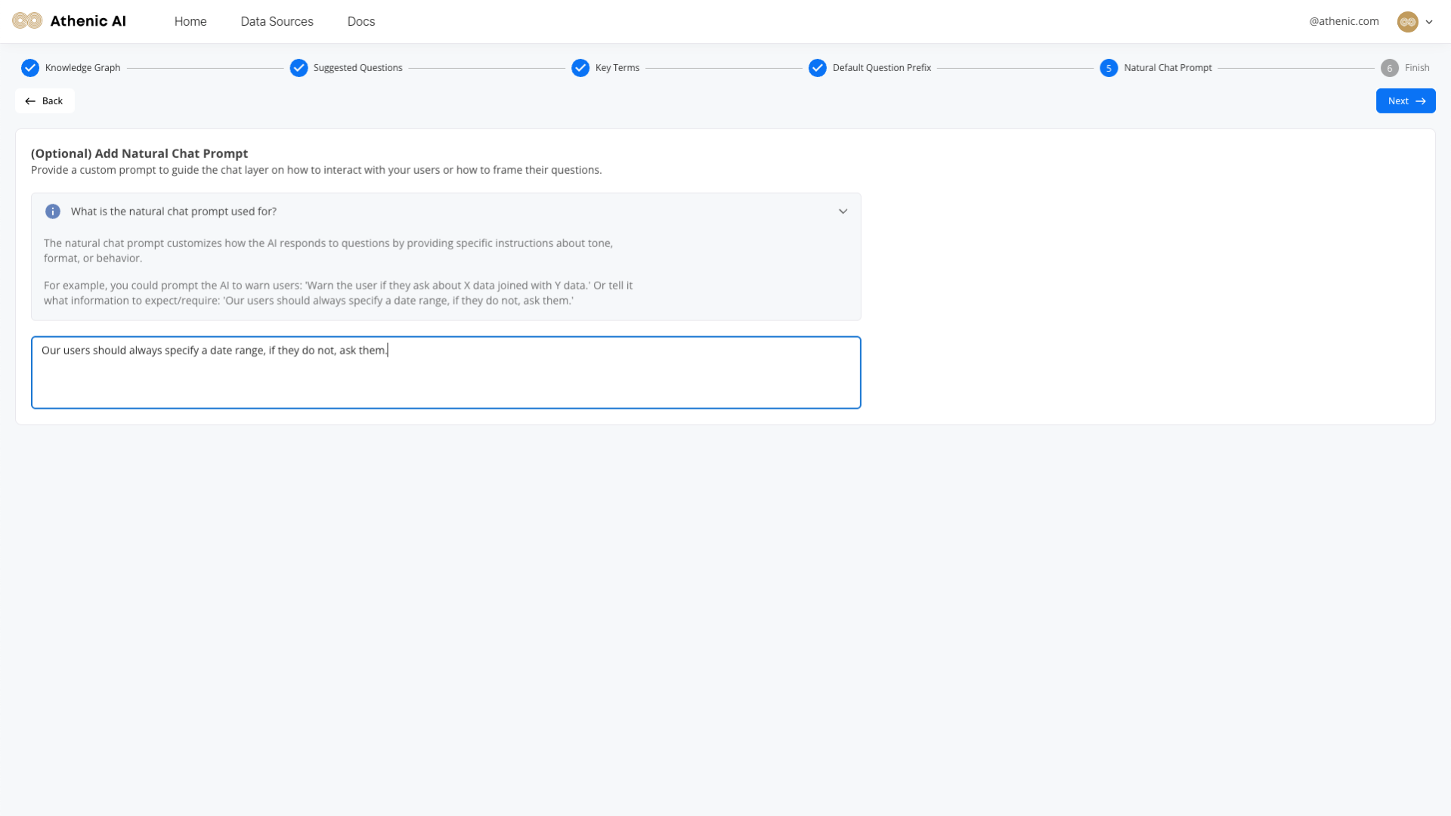Screen dimensions: 1451x816
Task: Click the step 6 Finish circle
Action: click(x=1389, y=68)
